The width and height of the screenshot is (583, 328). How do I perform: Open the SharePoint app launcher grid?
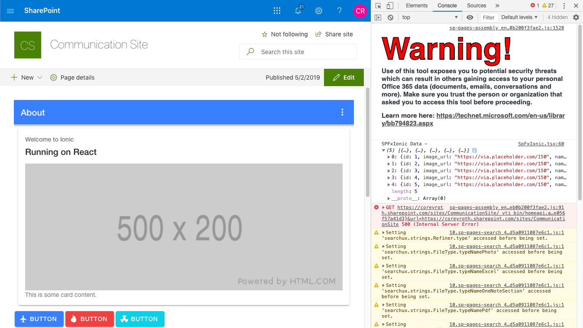[x=277, y=11]
